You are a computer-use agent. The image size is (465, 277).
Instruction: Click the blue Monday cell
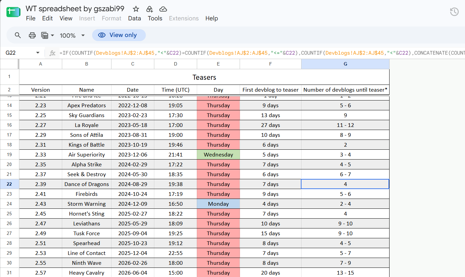pyautogui.click(x=218, y=204)
